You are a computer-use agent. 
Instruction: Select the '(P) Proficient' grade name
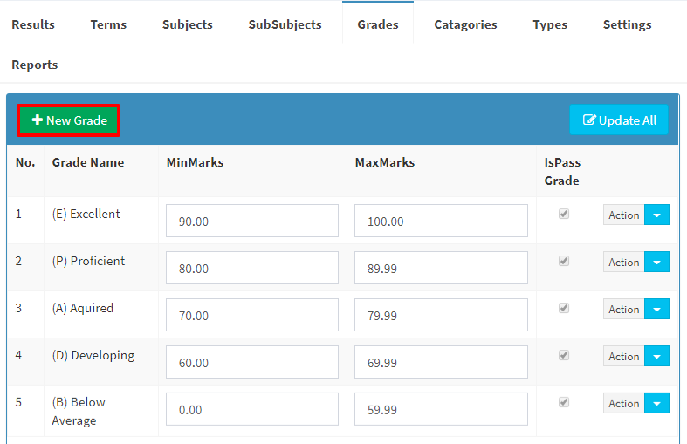pyautogui.click(x=88, y=261)
